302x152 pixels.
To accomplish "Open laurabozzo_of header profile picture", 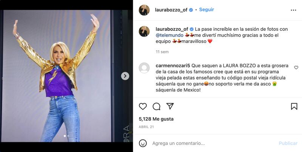I will (x=144, y=10).
